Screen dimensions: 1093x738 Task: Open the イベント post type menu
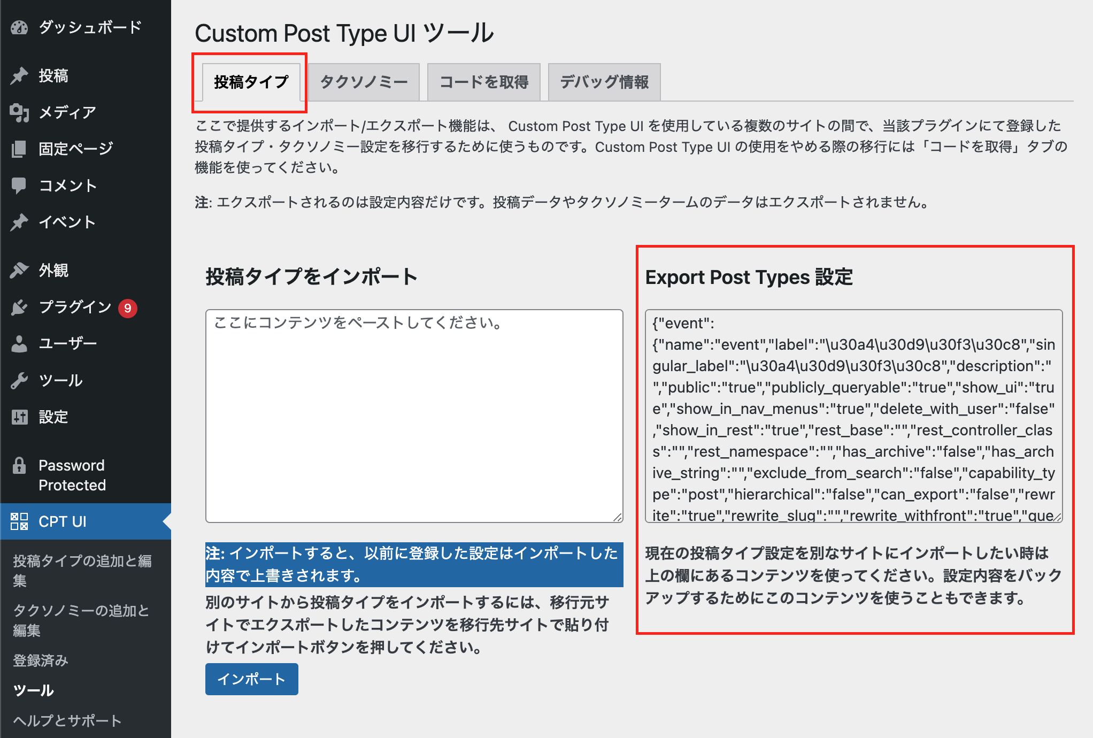86,222
